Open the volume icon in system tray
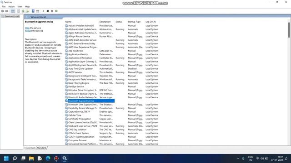This screenshot has height=163, width=291. tap(262, 158)
